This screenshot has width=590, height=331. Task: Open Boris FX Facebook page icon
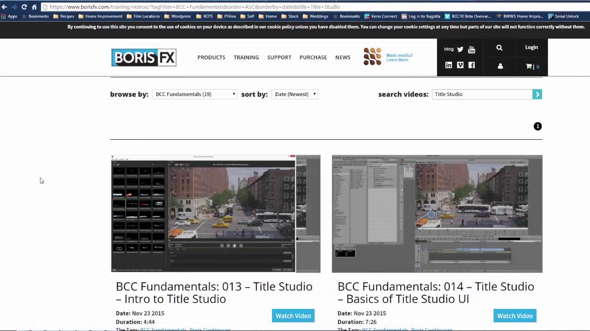[x=472, y=65]
